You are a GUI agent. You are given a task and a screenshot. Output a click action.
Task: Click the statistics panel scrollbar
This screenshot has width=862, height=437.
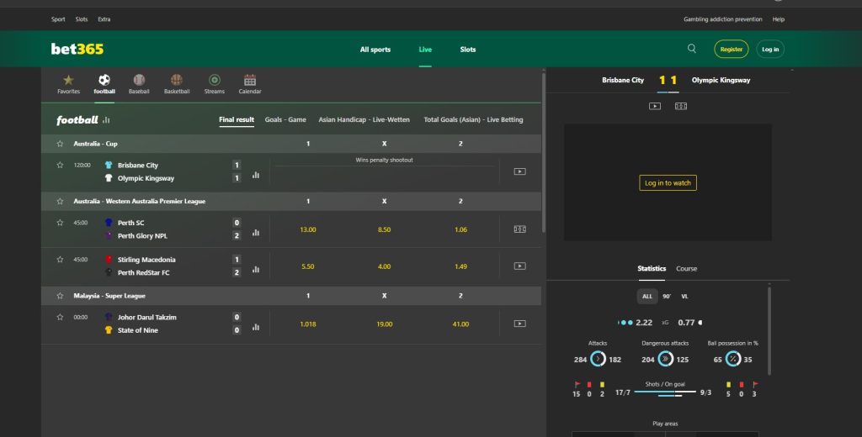point(769,331)
